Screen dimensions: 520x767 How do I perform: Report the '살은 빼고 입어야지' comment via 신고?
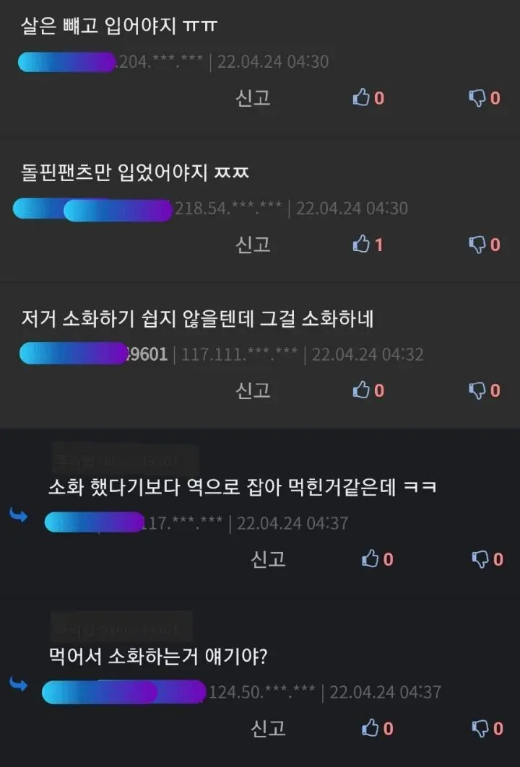(253, 98)
